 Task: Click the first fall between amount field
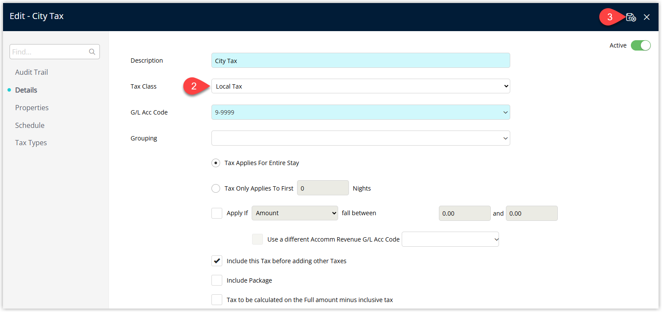coord(464,213)
